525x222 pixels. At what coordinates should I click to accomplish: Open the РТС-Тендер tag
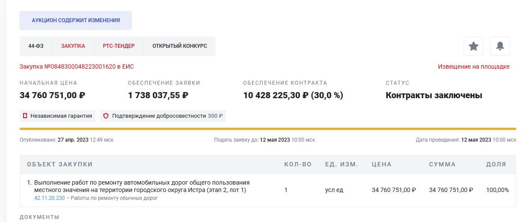(119, 46)
